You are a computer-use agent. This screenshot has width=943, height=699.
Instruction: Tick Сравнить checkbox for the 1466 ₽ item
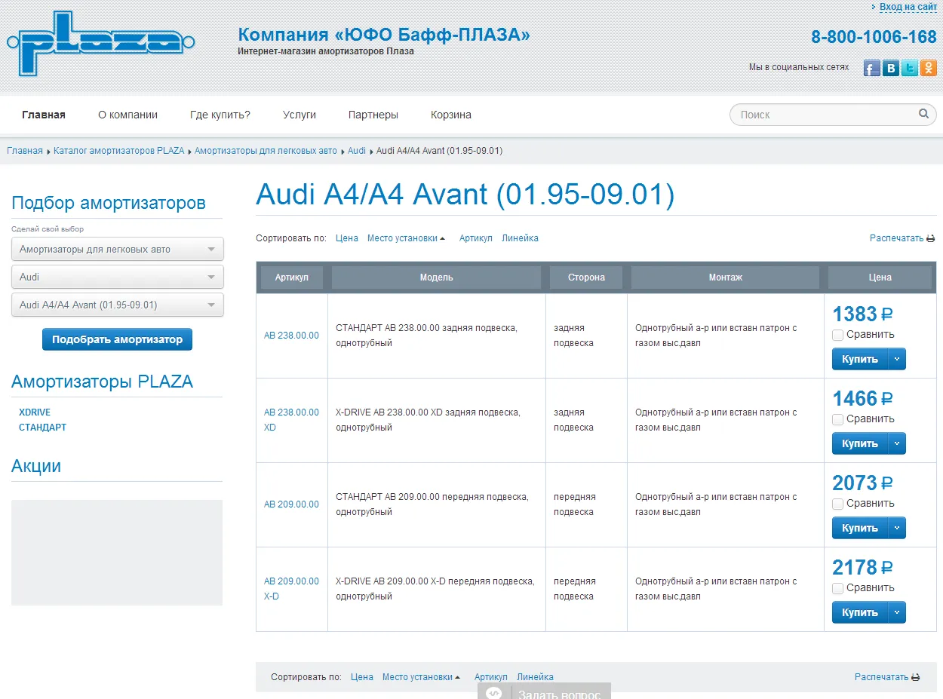(x=837, y=419)
